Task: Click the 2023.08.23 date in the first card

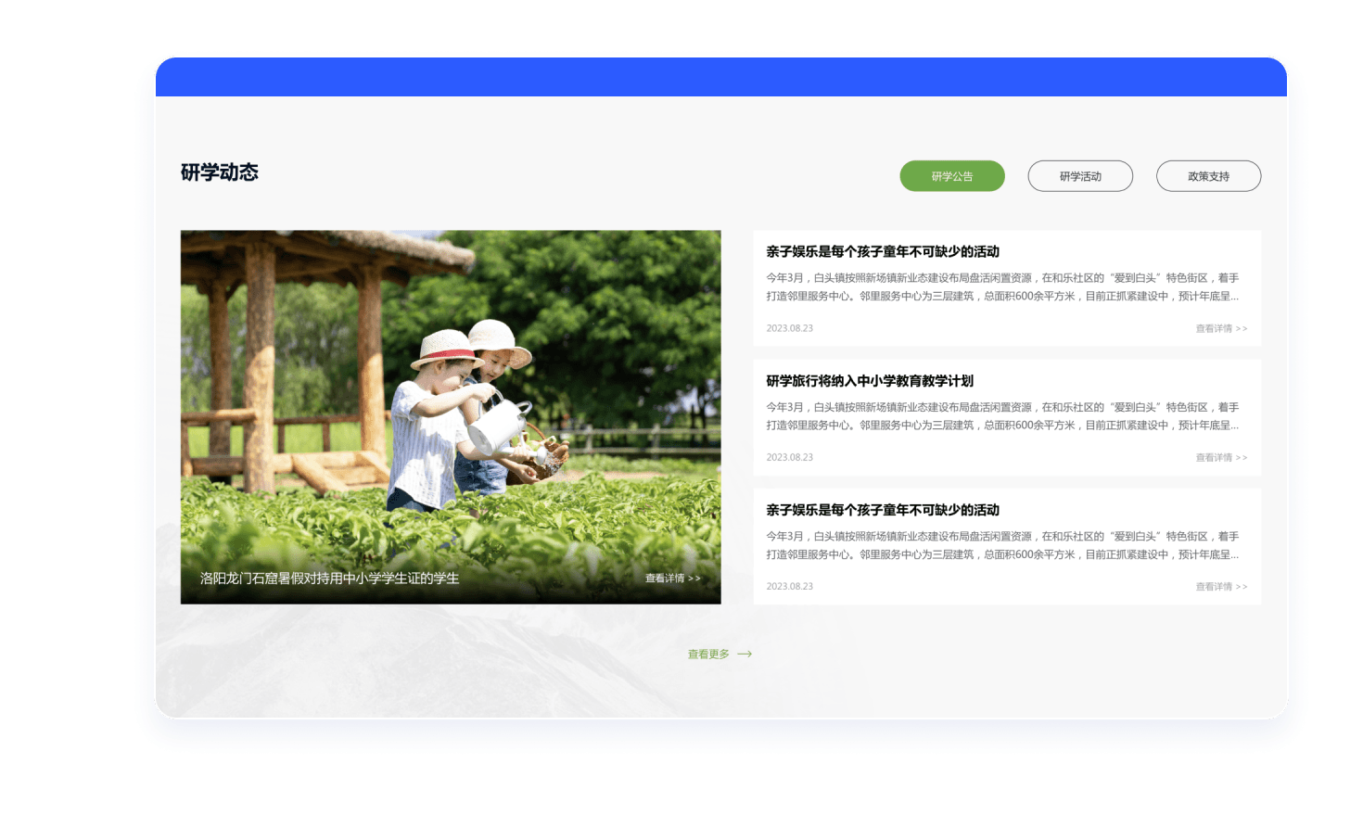Action: click(789, 328)
